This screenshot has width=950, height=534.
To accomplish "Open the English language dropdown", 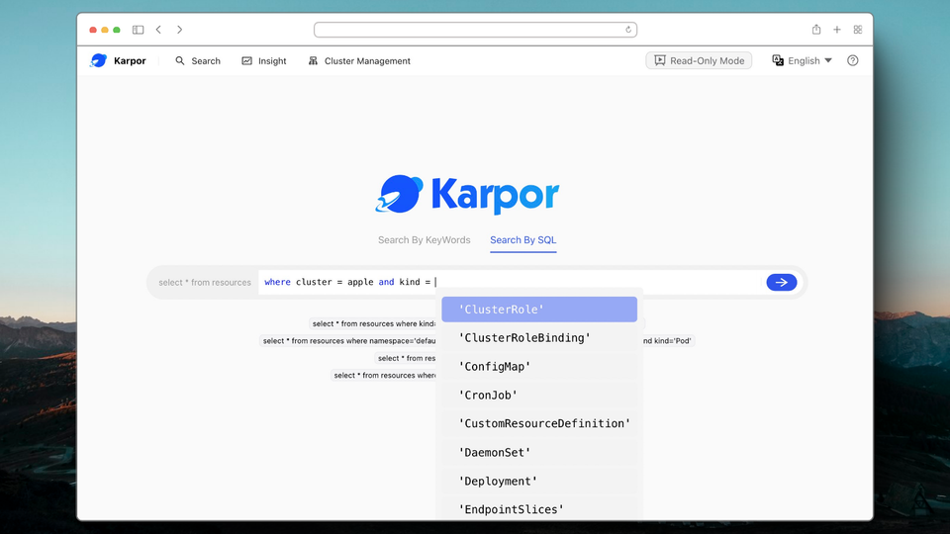I will (x=802, y=60).
